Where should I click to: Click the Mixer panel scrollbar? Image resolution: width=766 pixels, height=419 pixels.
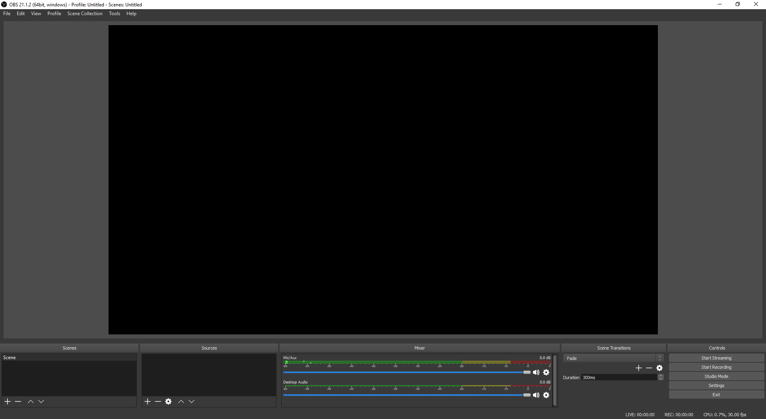tap(555, 380)
